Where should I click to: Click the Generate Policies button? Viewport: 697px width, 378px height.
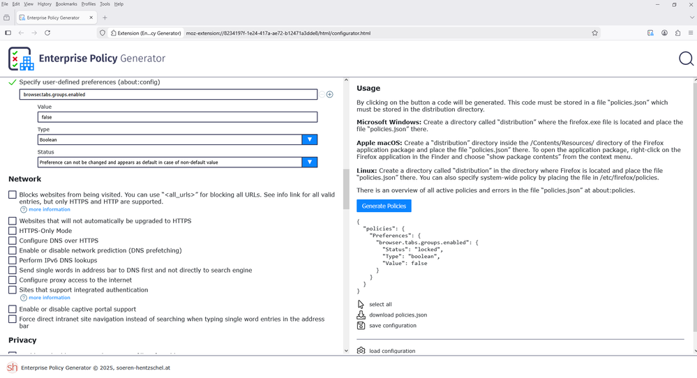click(x=384, y=206)
